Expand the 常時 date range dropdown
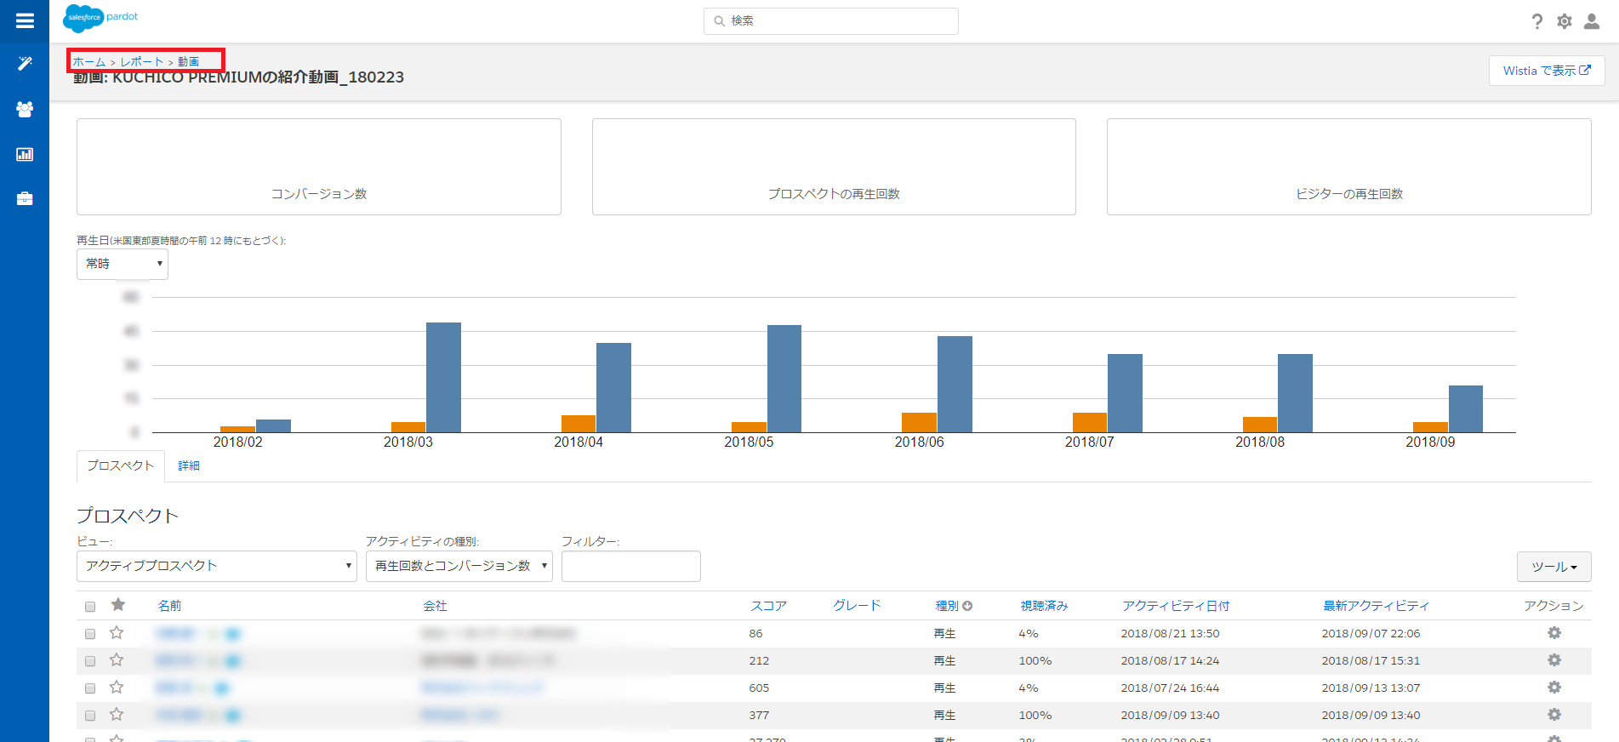 click(123, 264)
